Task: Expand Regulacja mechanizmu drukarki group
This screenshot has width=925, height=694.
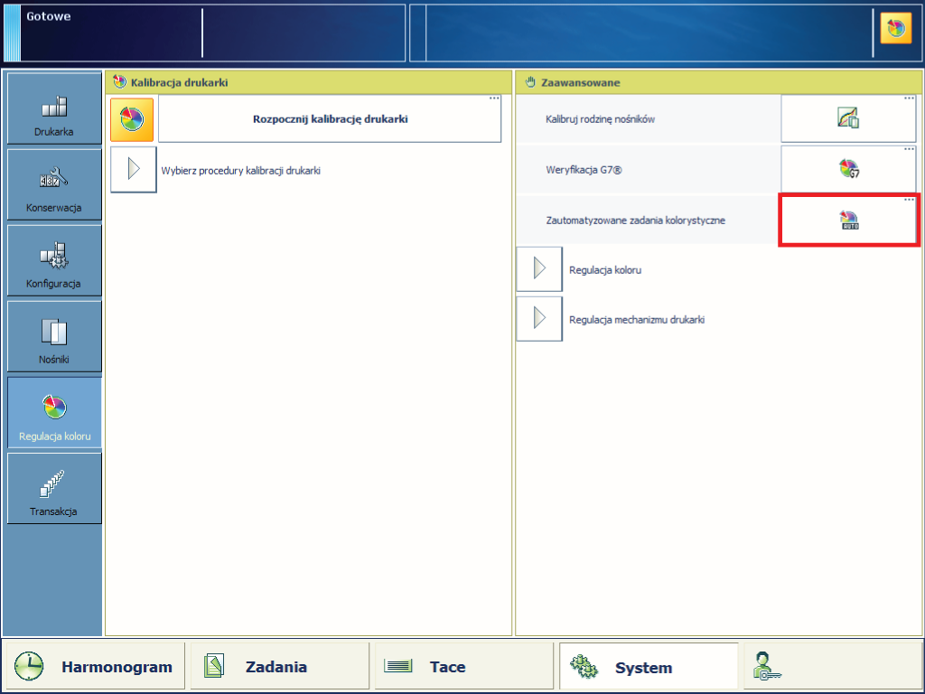Action: pyautogui.click(x=539, y=320)
